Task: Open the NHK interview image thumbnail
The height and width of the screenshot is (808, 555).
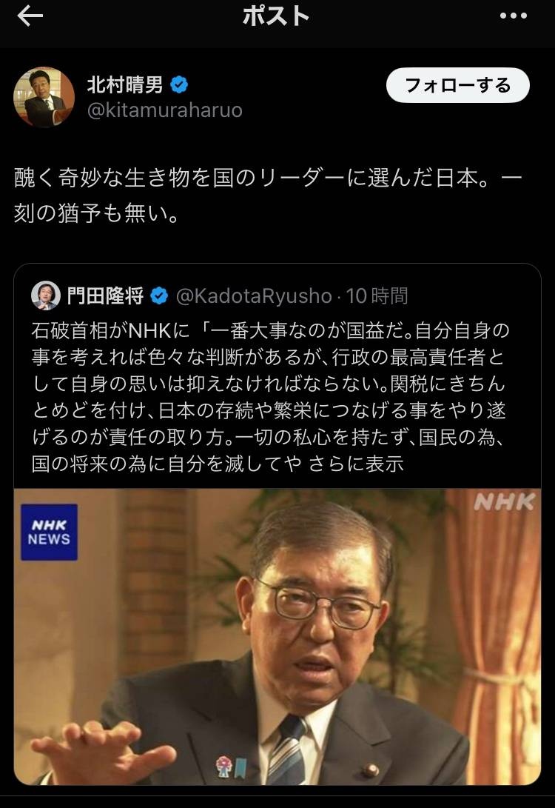Action: tap(277, 637)
